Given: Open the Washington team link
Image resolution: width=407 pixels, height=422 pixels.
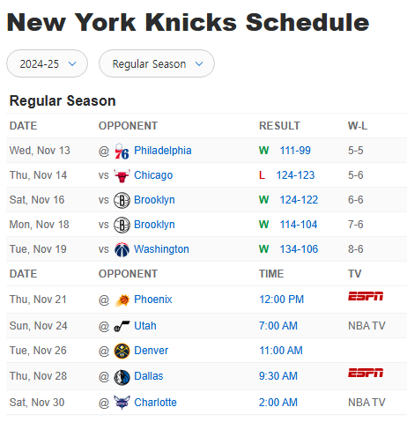Looking at the screenshot, I should click(161, 249).
